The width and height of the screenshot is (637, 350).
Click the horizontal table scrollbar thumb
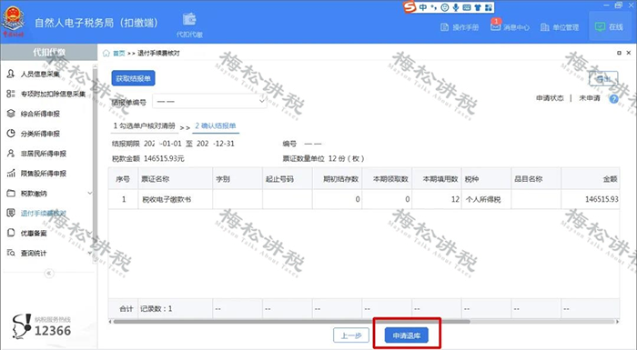pos(291,322)
